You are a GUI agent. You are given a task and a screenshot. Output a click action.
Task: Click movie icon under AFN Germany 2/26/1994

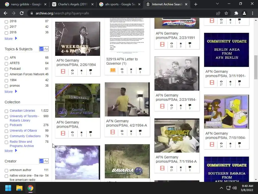click(63, 71)
